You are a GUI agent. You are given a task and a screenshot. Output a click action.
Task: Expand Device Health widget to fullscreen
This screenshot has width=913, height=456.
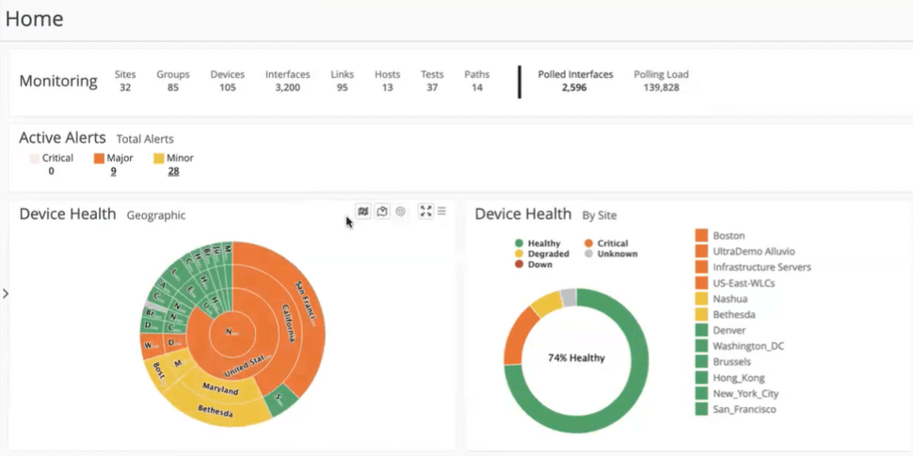click(x=425, y=212)
